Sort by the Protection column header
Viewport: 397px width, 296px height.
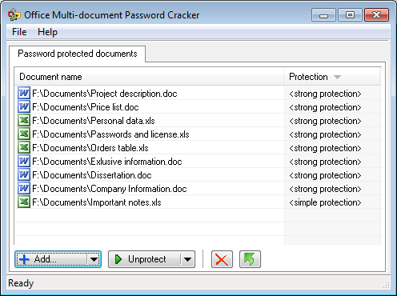pyautogui.click(x=332, y=77)
